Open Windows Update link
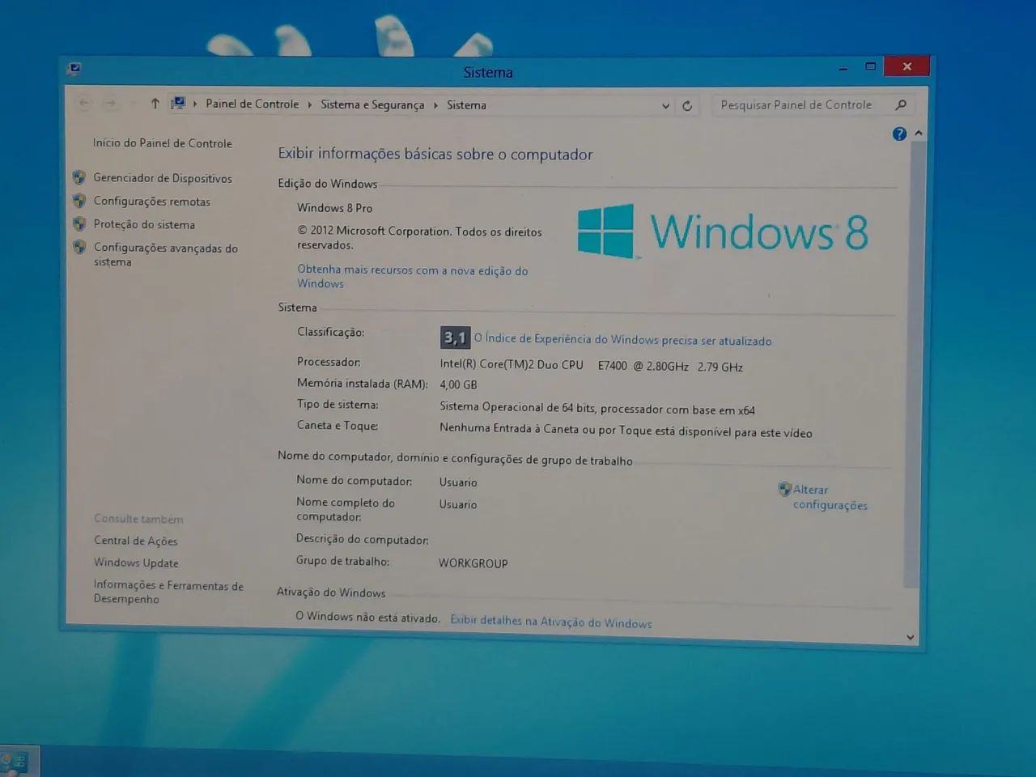The width and height of the screenshot is (1036, 777). [x=136, y=563]
